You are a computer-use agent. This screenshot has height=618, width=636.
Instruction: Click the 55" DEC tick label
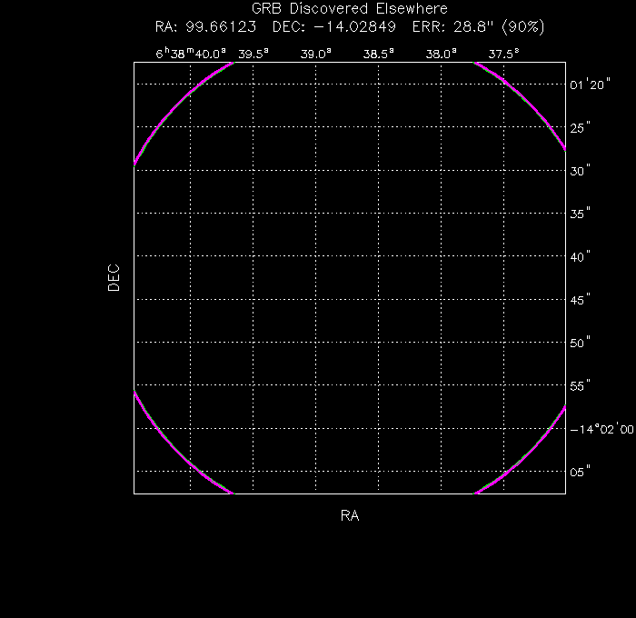tap(580, 386)
